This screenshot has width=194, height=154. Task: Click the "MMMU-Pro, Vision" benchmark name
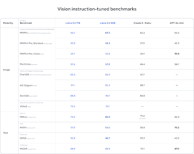click(x=30, y=54)
